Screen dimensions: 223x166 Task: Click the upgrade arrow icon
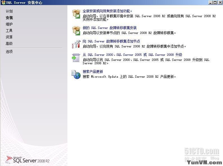pos(76,58)
